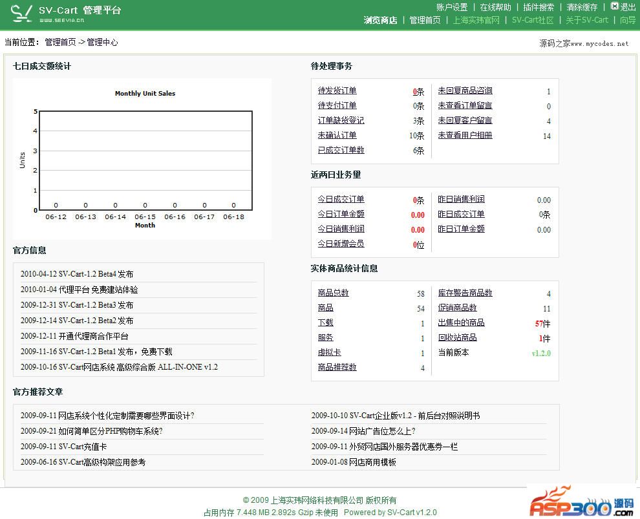
Task: Open news 2009-11-16 Beta1 发布，免费下载
Action: click(96, 352)
